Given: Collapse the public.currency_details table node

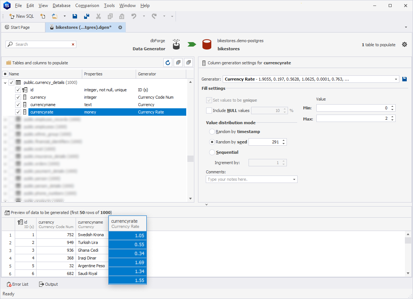Looking at the screenshot, I should (x=5, y=82).
